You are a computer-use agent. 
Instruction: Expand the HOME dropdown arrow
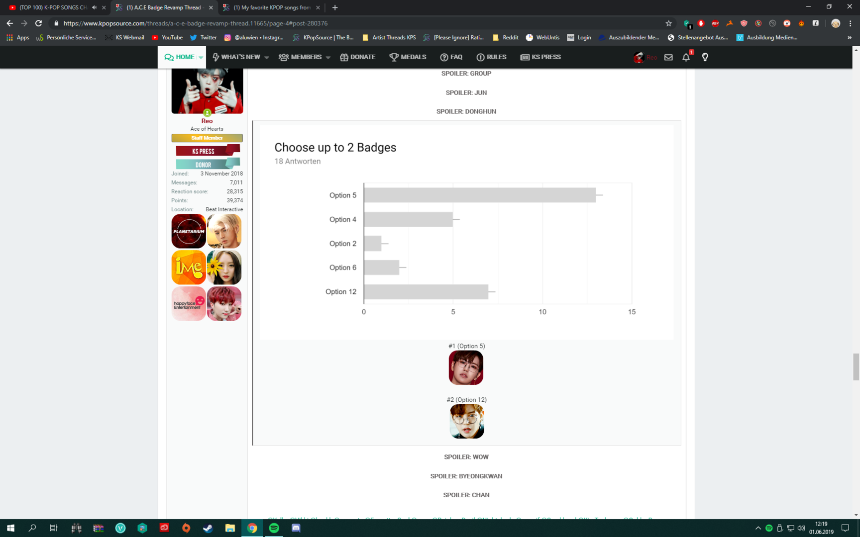coord(201,58)
